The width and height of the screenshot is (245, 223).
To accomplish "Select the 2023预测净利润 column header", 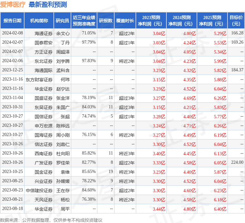I will click(151, 20).
